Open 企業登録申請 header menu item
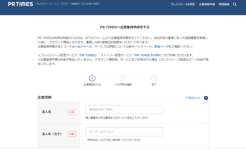246x150 pixels. 207,4
